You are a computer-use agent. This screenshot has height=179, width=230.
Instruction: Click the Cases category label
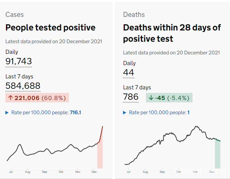15,15
